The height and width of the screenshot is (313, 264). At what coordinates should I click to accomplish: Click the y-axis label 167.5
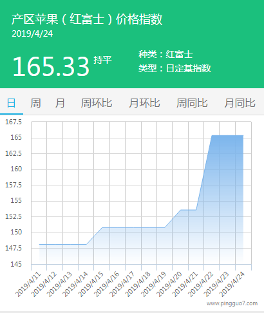click(x=14, y=122)
